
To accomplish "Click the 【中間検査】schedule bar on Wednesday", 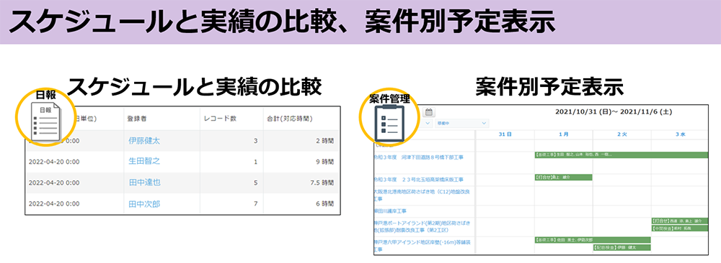I will click(x=680, y=229).
